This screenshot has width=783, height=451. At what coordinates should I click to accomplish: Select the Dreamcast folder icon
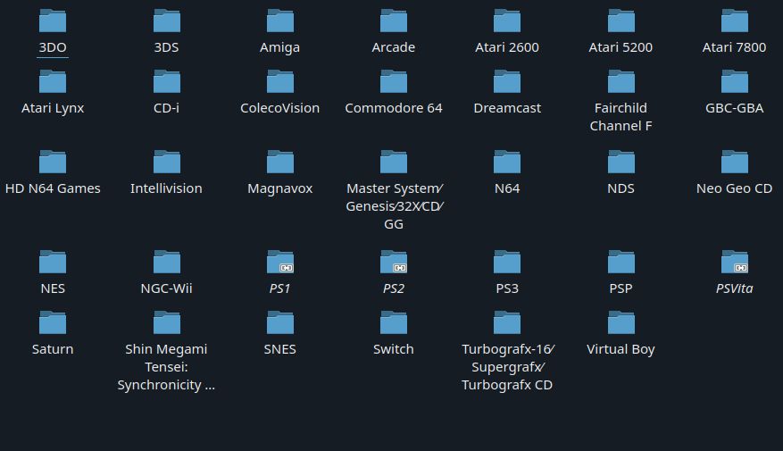point(507,82)
